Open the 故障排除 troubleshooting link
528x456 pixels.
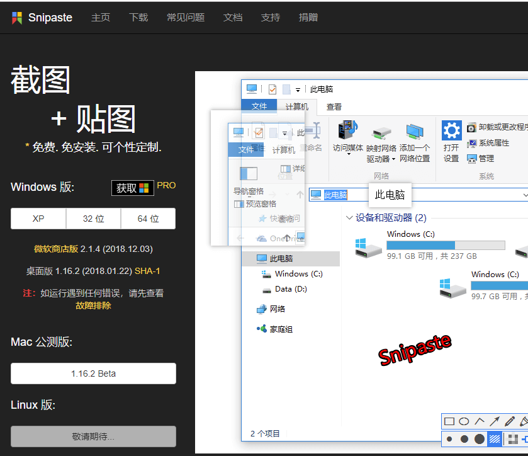(93, 305)
